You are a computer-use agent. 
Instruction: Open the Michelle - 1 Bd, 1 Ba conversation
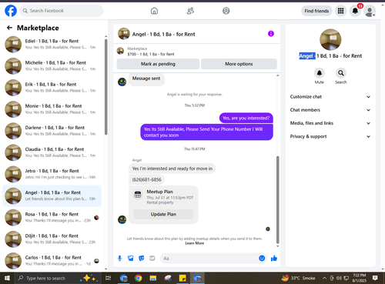pos(52,65)
